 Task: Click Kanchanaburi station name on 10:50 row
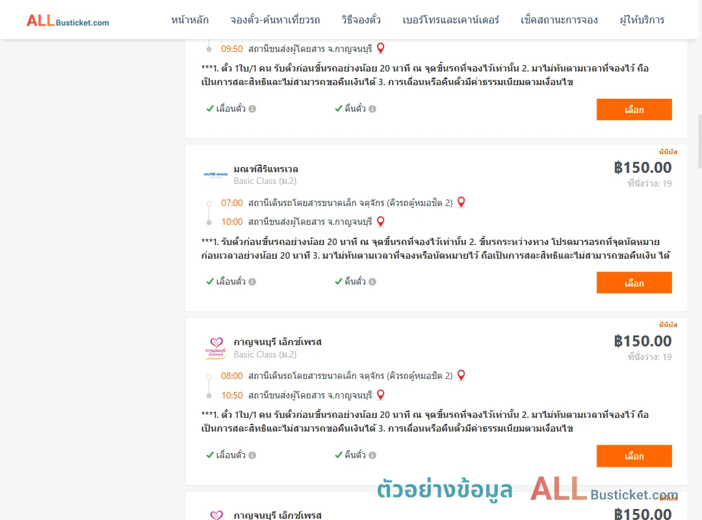pos(310,395)
